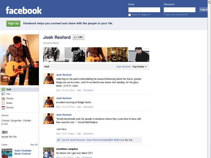Click the green Sign Up button
Screen dimensions: 211x158
(x=13, y=23)
